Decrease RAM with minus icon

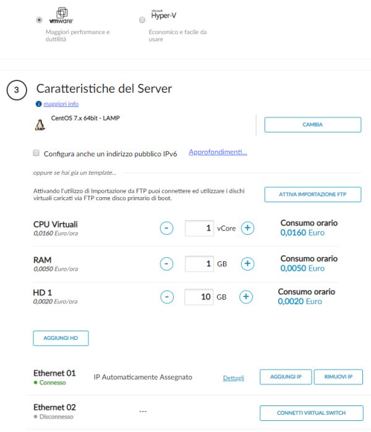[x=166, y=264]
